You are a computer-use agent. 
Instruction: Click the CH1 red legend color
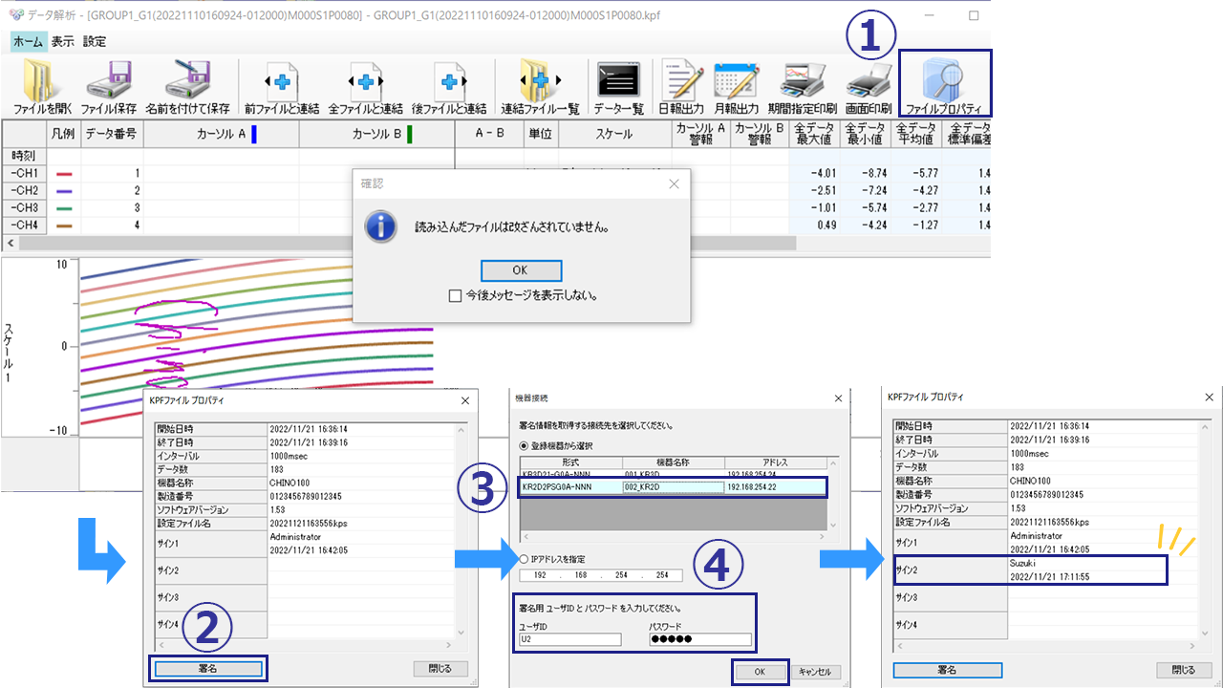tap(65, 174)
